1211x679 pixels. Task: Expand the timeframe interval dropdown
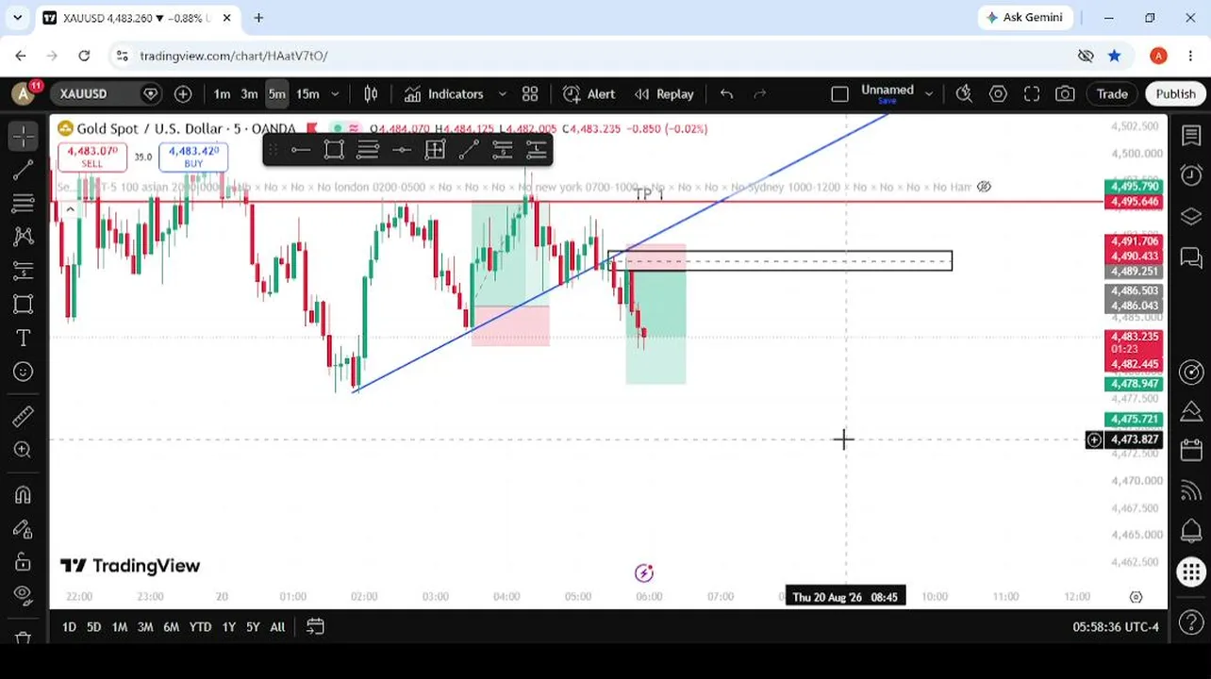pyautogui.click(x=335, y=93)
